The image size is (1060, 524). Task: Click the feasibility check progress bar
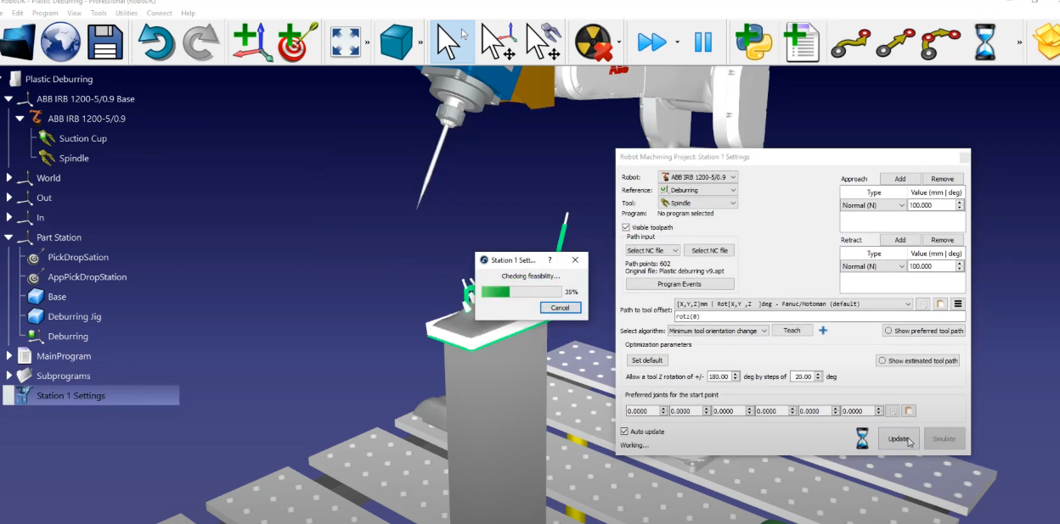pos(521,292)
